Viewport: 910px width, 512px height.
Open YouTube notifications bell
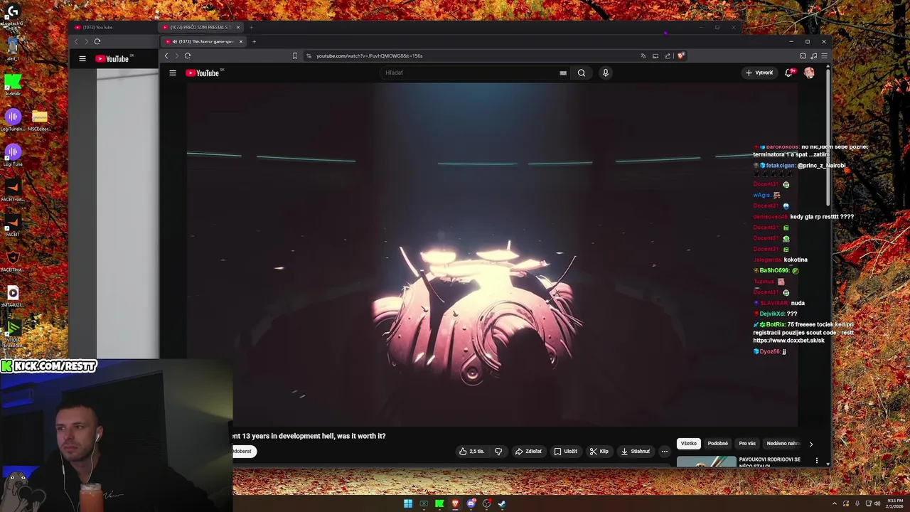789,73
